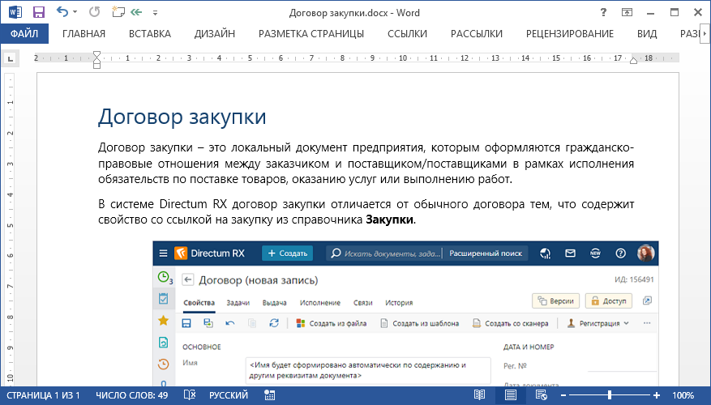Image resolution: width=711 pixels, height=405 pixels.
Task: Open Customize Quick Access Toolbar dropdown
Action: [155, 13]
